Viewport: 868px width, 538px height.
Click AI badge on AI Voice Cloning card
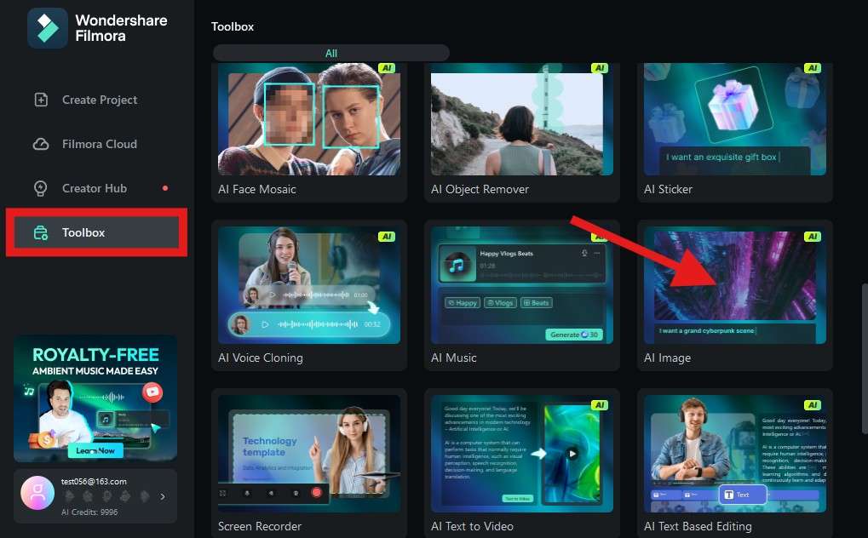[387, 237]
